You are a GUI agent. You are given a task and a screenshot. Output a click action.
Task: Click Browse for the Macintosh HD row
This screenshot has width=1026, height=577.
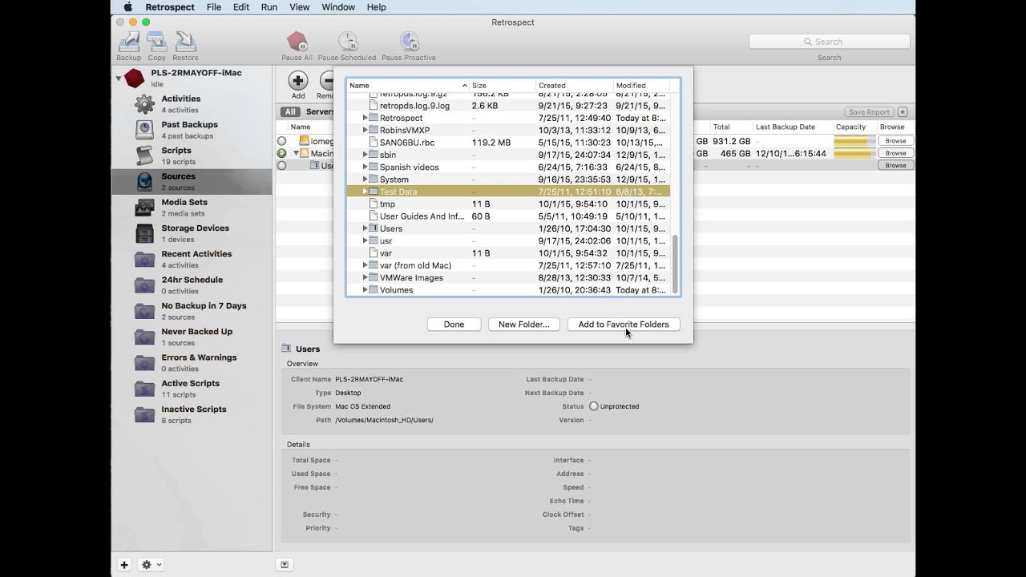point(895,153)
